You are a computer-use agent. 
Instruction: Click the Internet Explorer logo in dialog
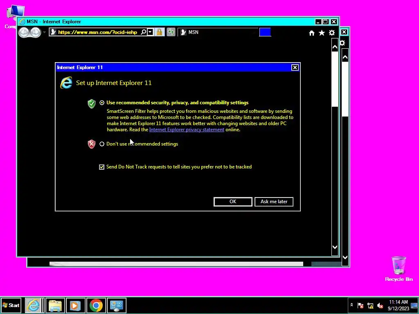pos(66,83)
